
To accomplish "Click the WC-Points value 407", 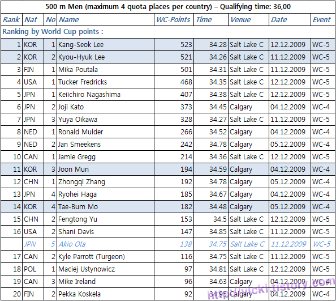I will [186, 95].
